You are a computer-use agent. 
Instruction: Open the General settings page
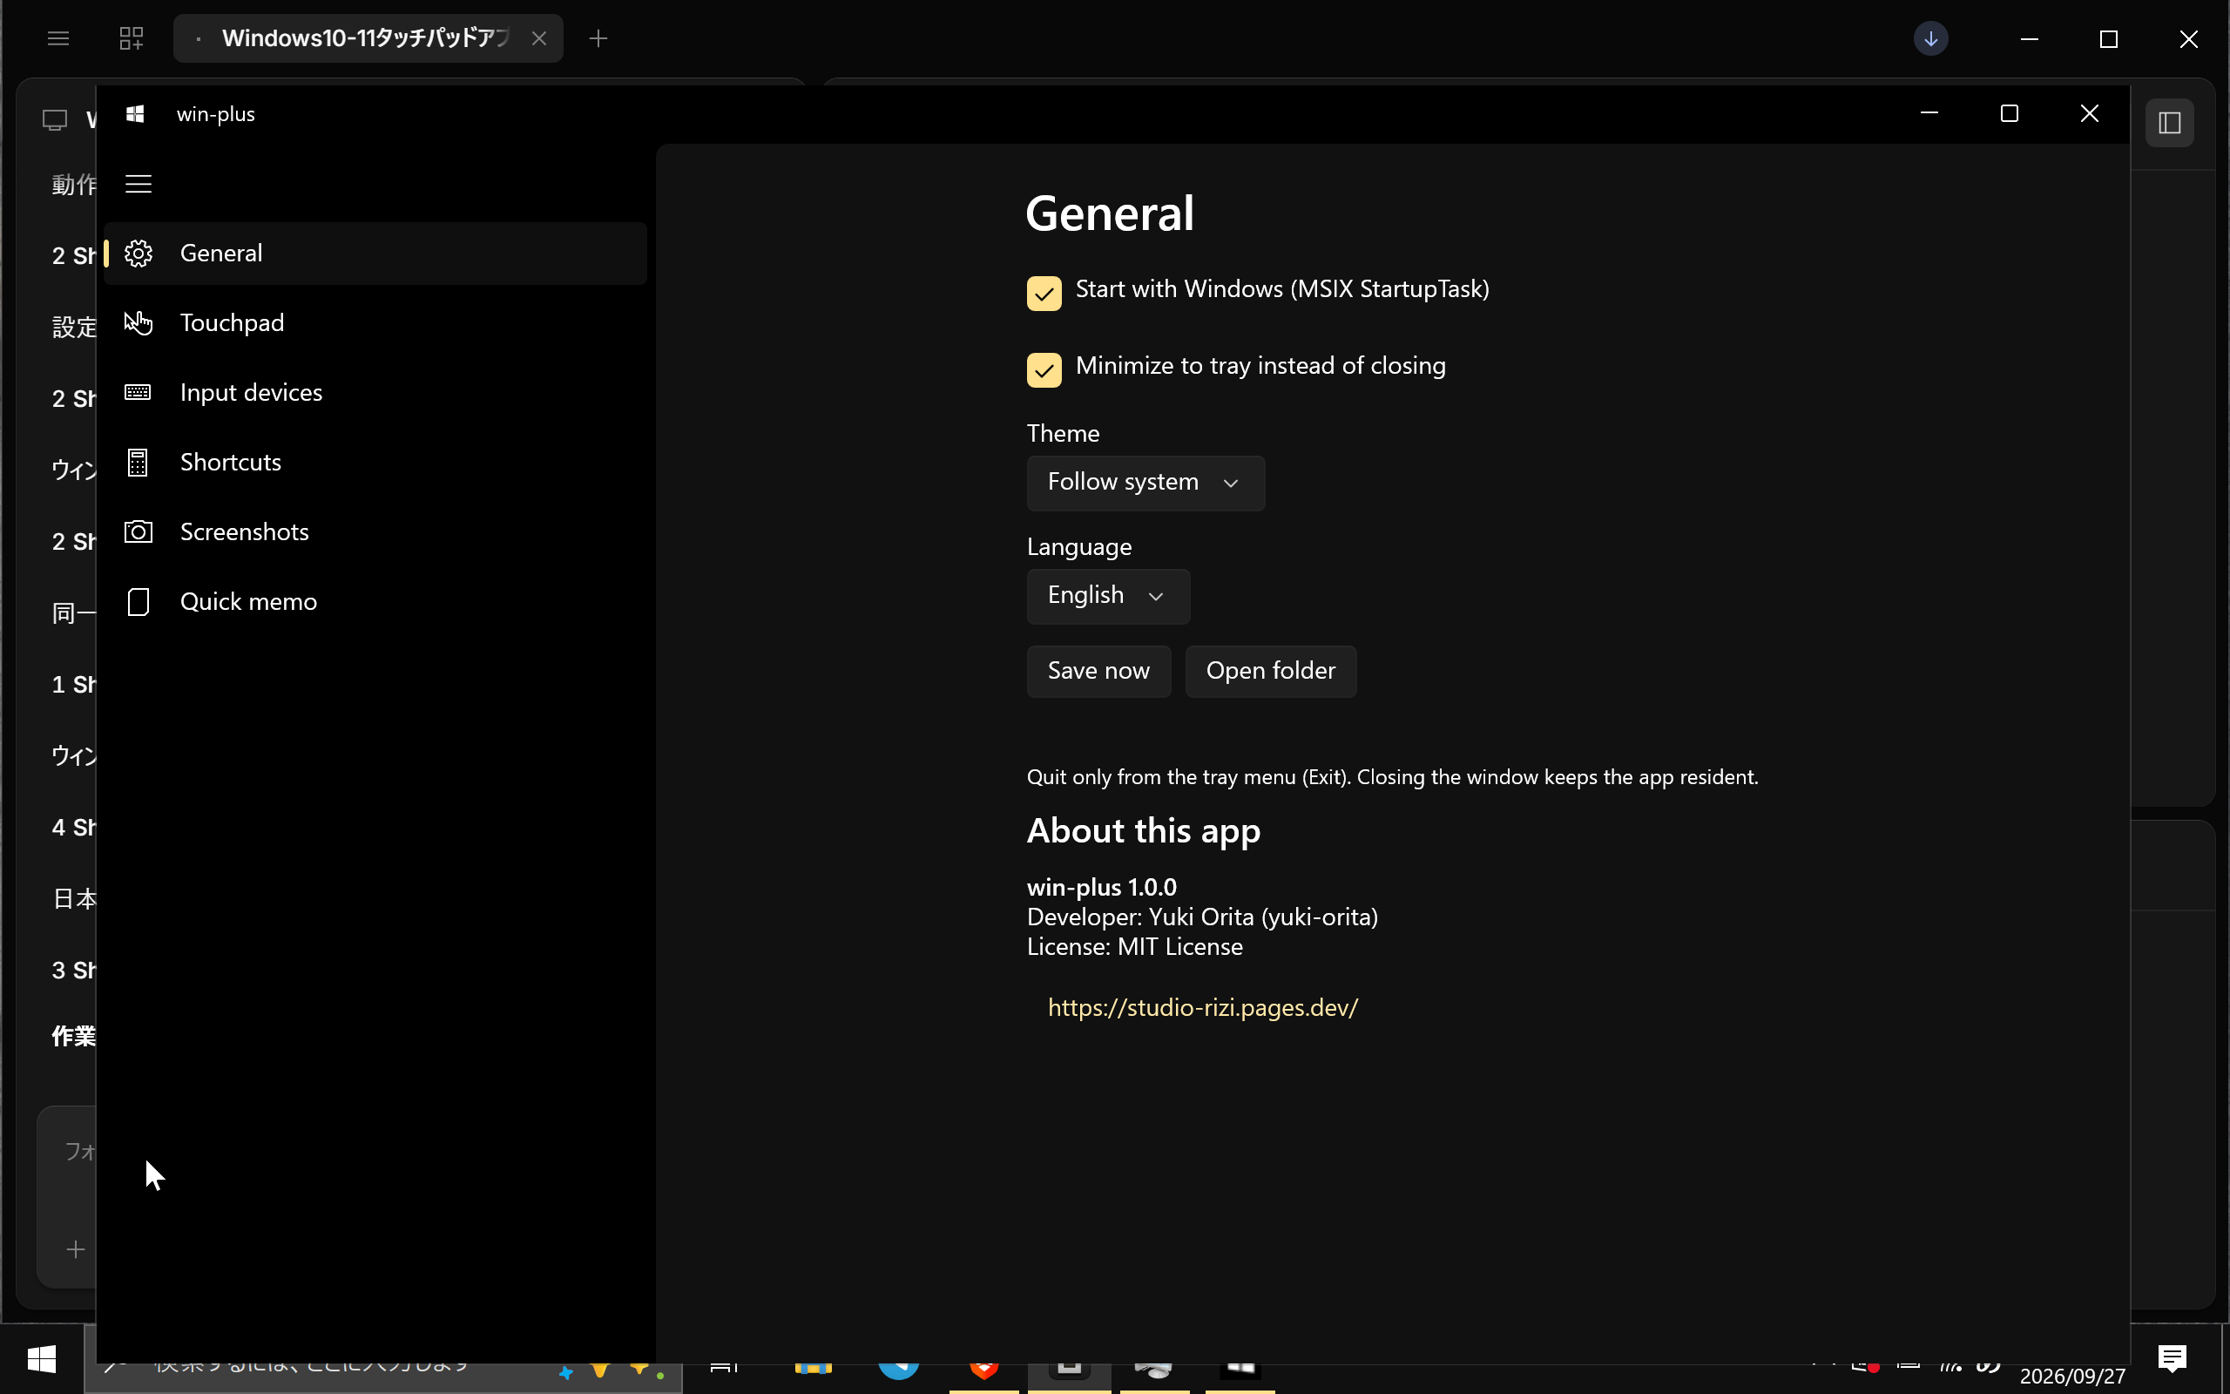375,253
